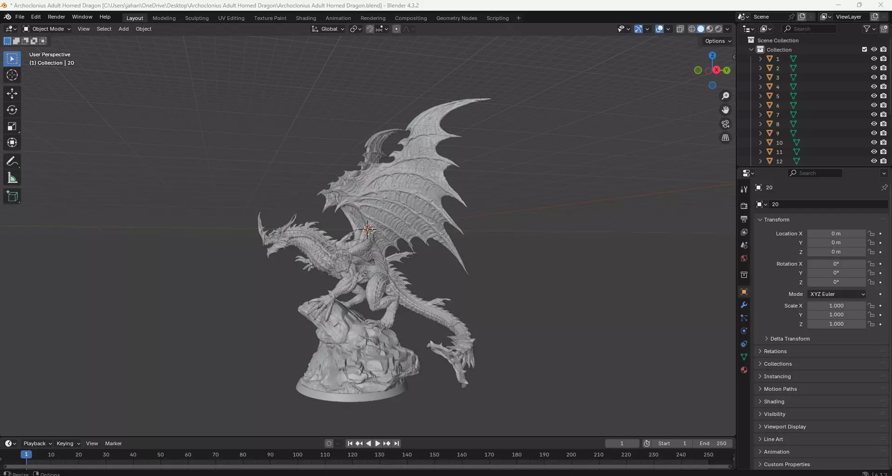Expand object 10 in outliner

coord(760,142)
